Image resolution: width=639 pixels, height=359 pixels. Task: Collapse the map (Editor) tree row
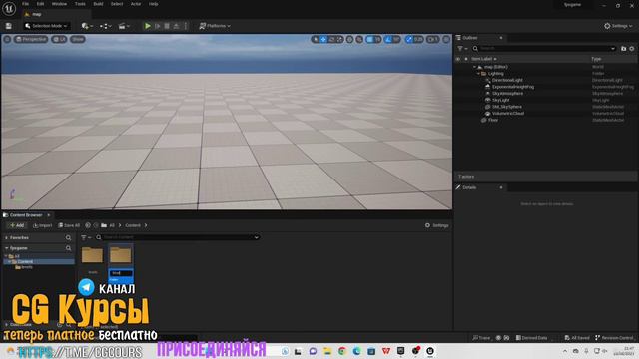[x=474, y=67]
